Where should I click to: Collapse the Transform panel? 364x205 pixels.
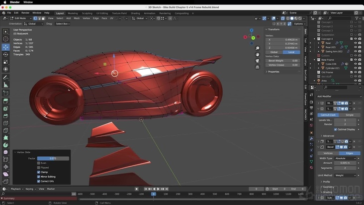coord(273,29)
